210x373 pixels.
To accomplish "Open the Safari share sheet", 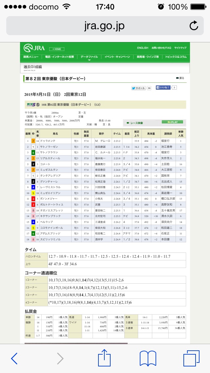I will [x=104, y=357].
